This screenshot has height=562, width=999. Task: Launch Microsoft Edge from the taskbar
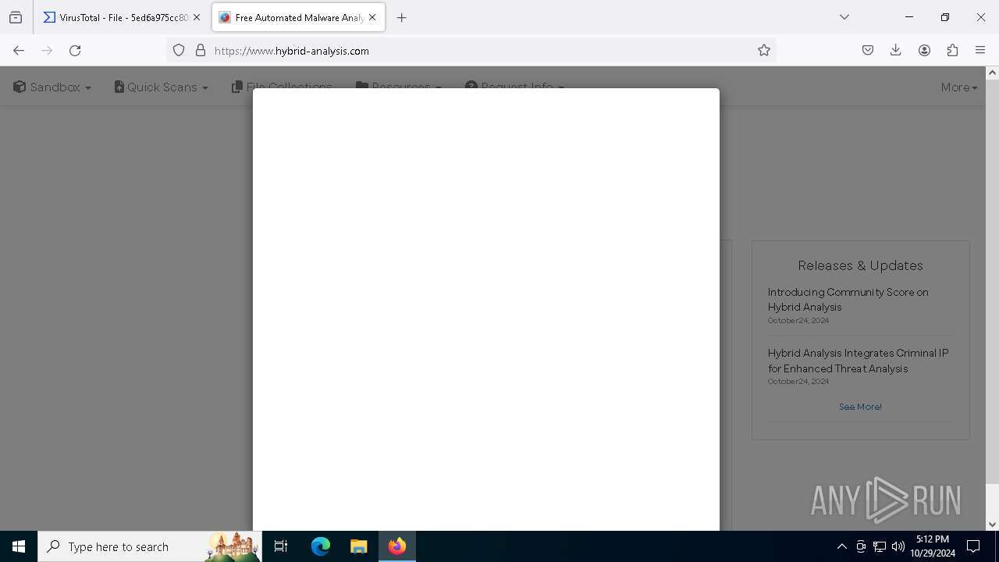coord(321,546)
